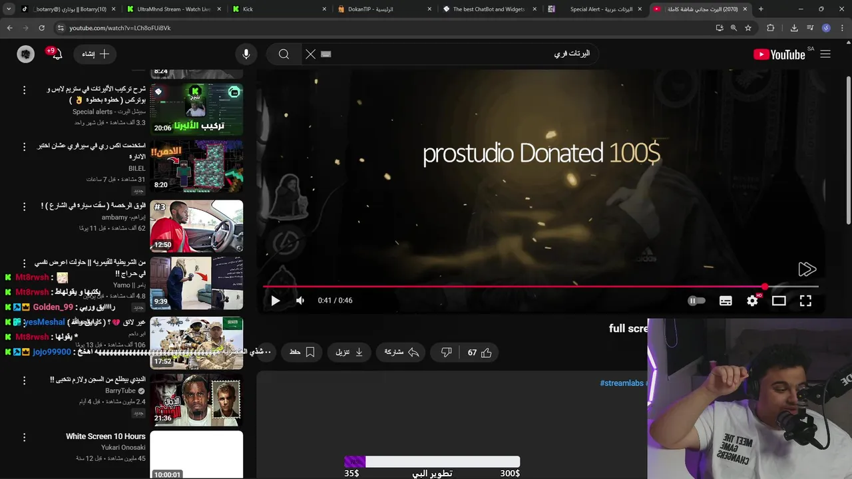
Task: Open options for BarryTube video row
Action: [x=25, y=381]
